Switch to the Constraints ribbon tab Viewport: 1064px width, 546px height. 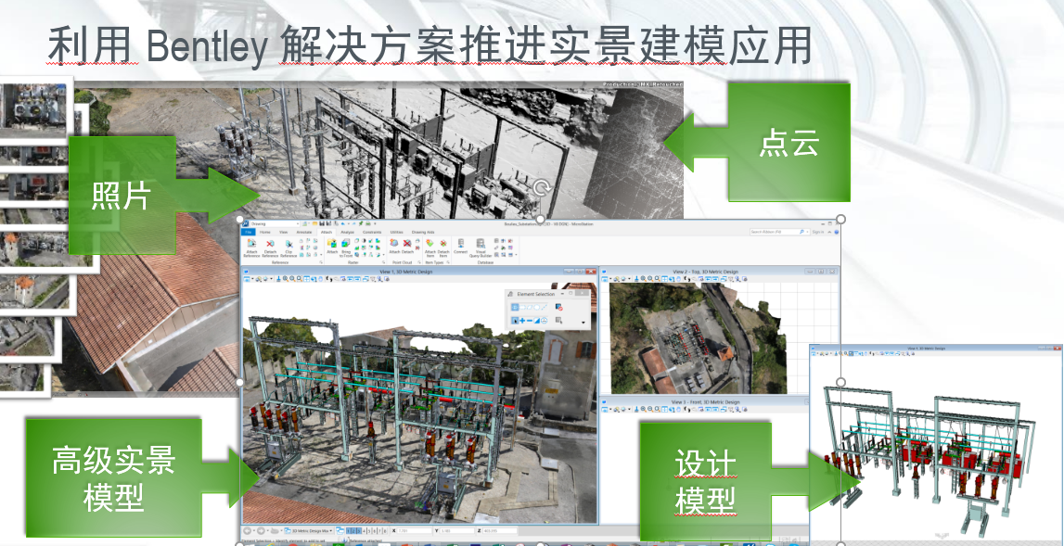click(372, 232)
